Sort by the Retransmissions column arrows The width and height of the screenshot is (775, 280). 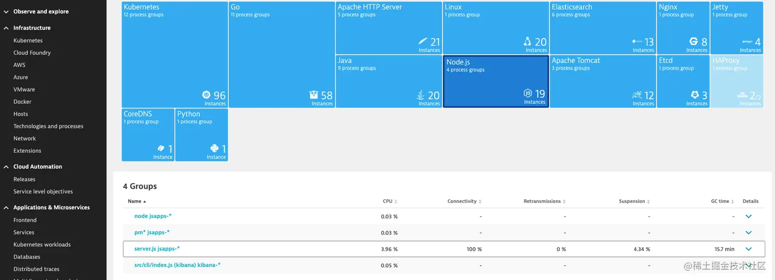coord(564,202)
